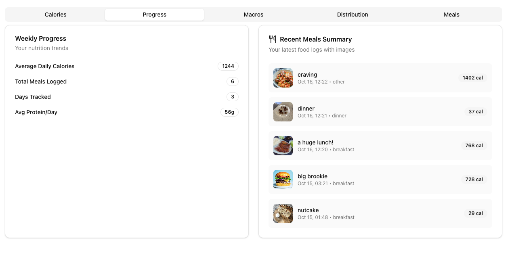The height and width of the screenshot is (259, 512).
Task: Click the nutcake meal thumbnail
Action: click(283, 213)
